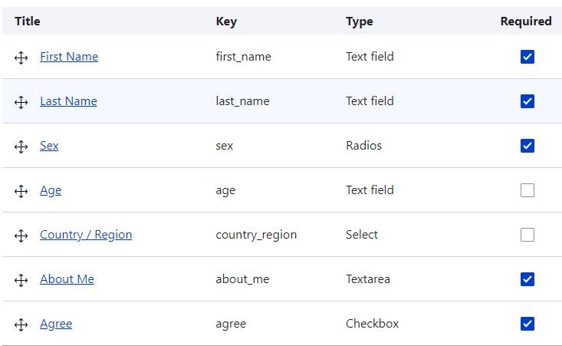Image resolution: width=562 pixels, height=346 pixels.
Task: Select the Agree row move icon
Action: pyautogui.click(x=21, y=325)
